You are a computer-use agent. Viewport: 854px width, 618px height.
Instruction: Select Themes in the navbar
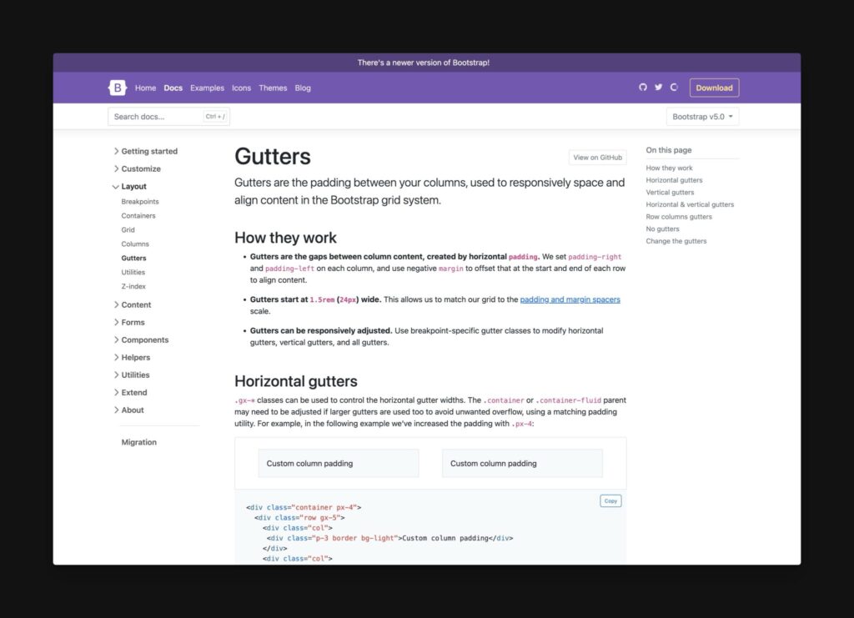(273, 88)
